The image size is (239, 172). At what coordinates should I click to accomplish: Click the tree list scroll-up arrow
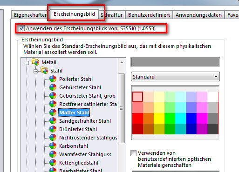pyautogui.click(x=122, y=62)
